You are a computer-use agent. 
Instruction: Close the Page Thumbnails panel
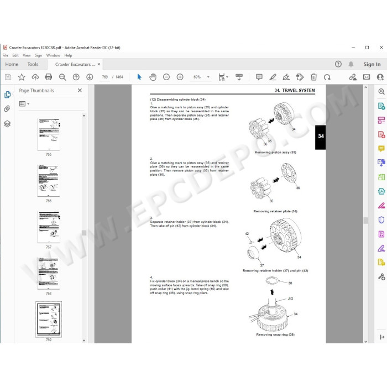click(x=80, y=90)
